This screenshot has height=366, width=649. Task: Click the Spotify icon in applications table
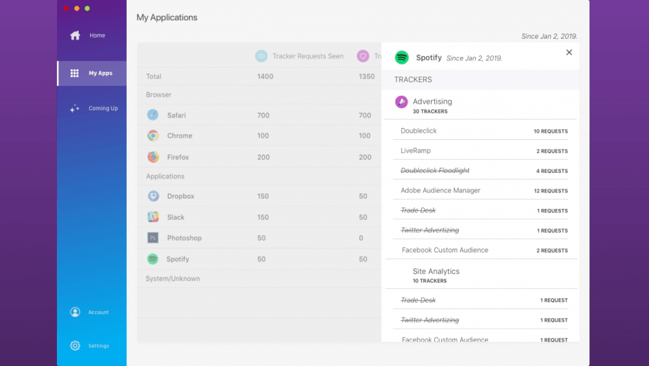(153, 259)
